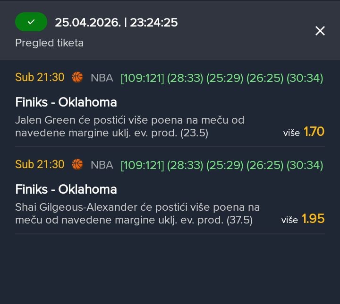Image resolution: width=340 pixels, height=304 pixels.
Task: Open the second Finiks - Oklahoma match
Action: (66, 189)
